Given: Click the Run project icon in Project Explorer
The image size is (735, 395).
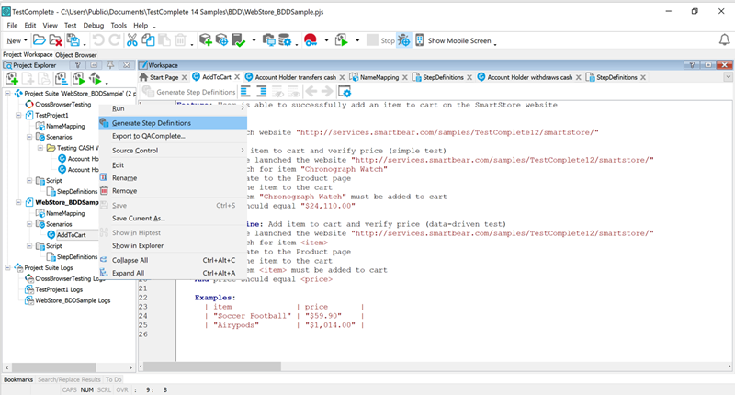Looking at the screenshot, I should coord(79,79).
